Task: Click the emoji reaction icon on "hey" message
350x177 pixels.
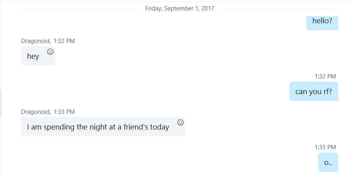Action: [51, 51]
